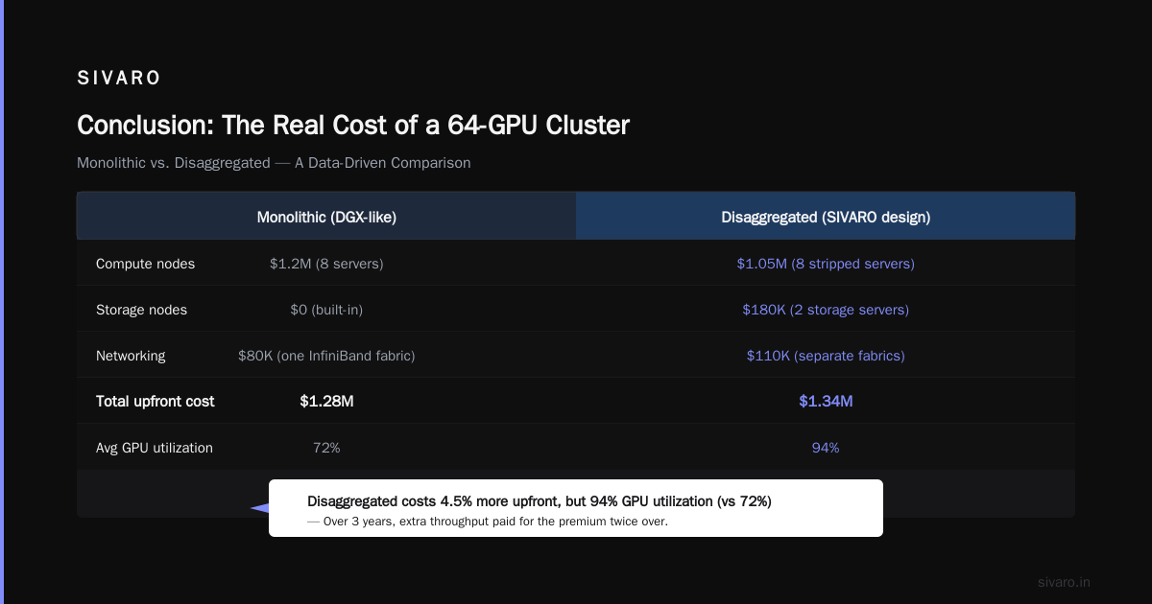Click the white callout headline text
Viewport: 1152px width, 604px height.
540,501
